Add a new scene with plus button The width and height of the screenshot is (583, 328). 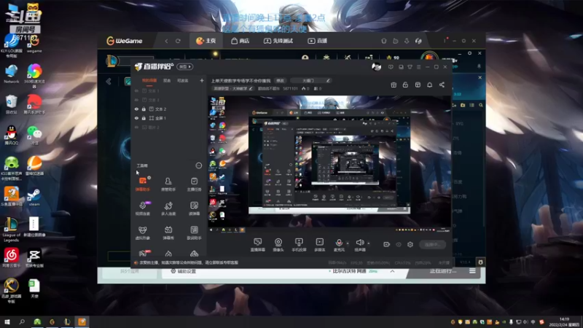(x=202, y=80)
